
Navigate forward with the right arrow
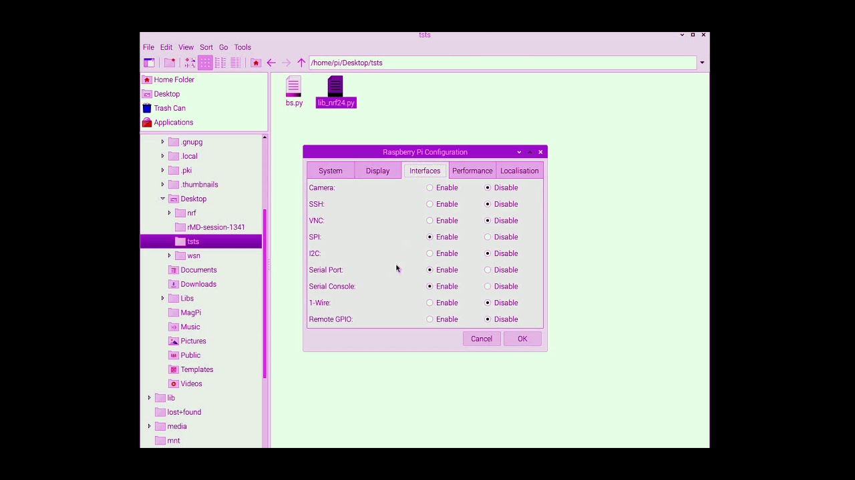point(286,63)
